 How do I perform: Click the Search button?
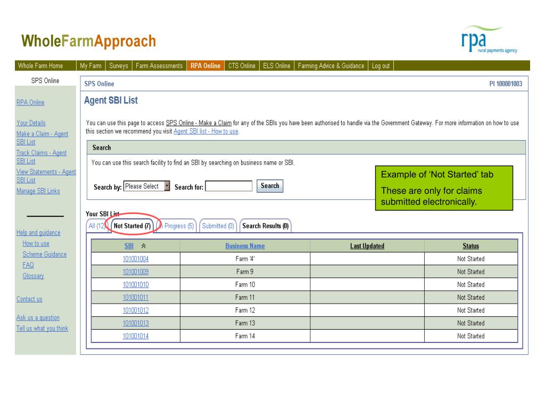(x=270, y=186)
